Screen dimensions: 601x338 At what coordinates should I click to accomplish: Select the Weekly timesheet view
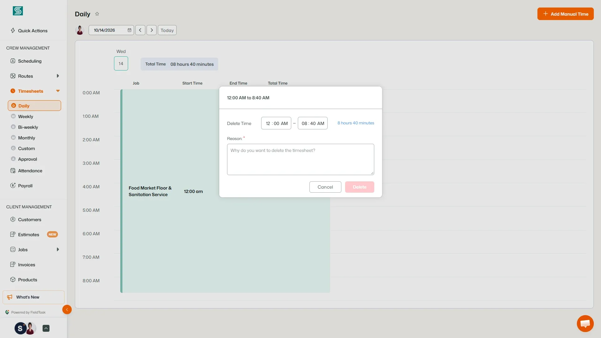(x=26, y=117)
